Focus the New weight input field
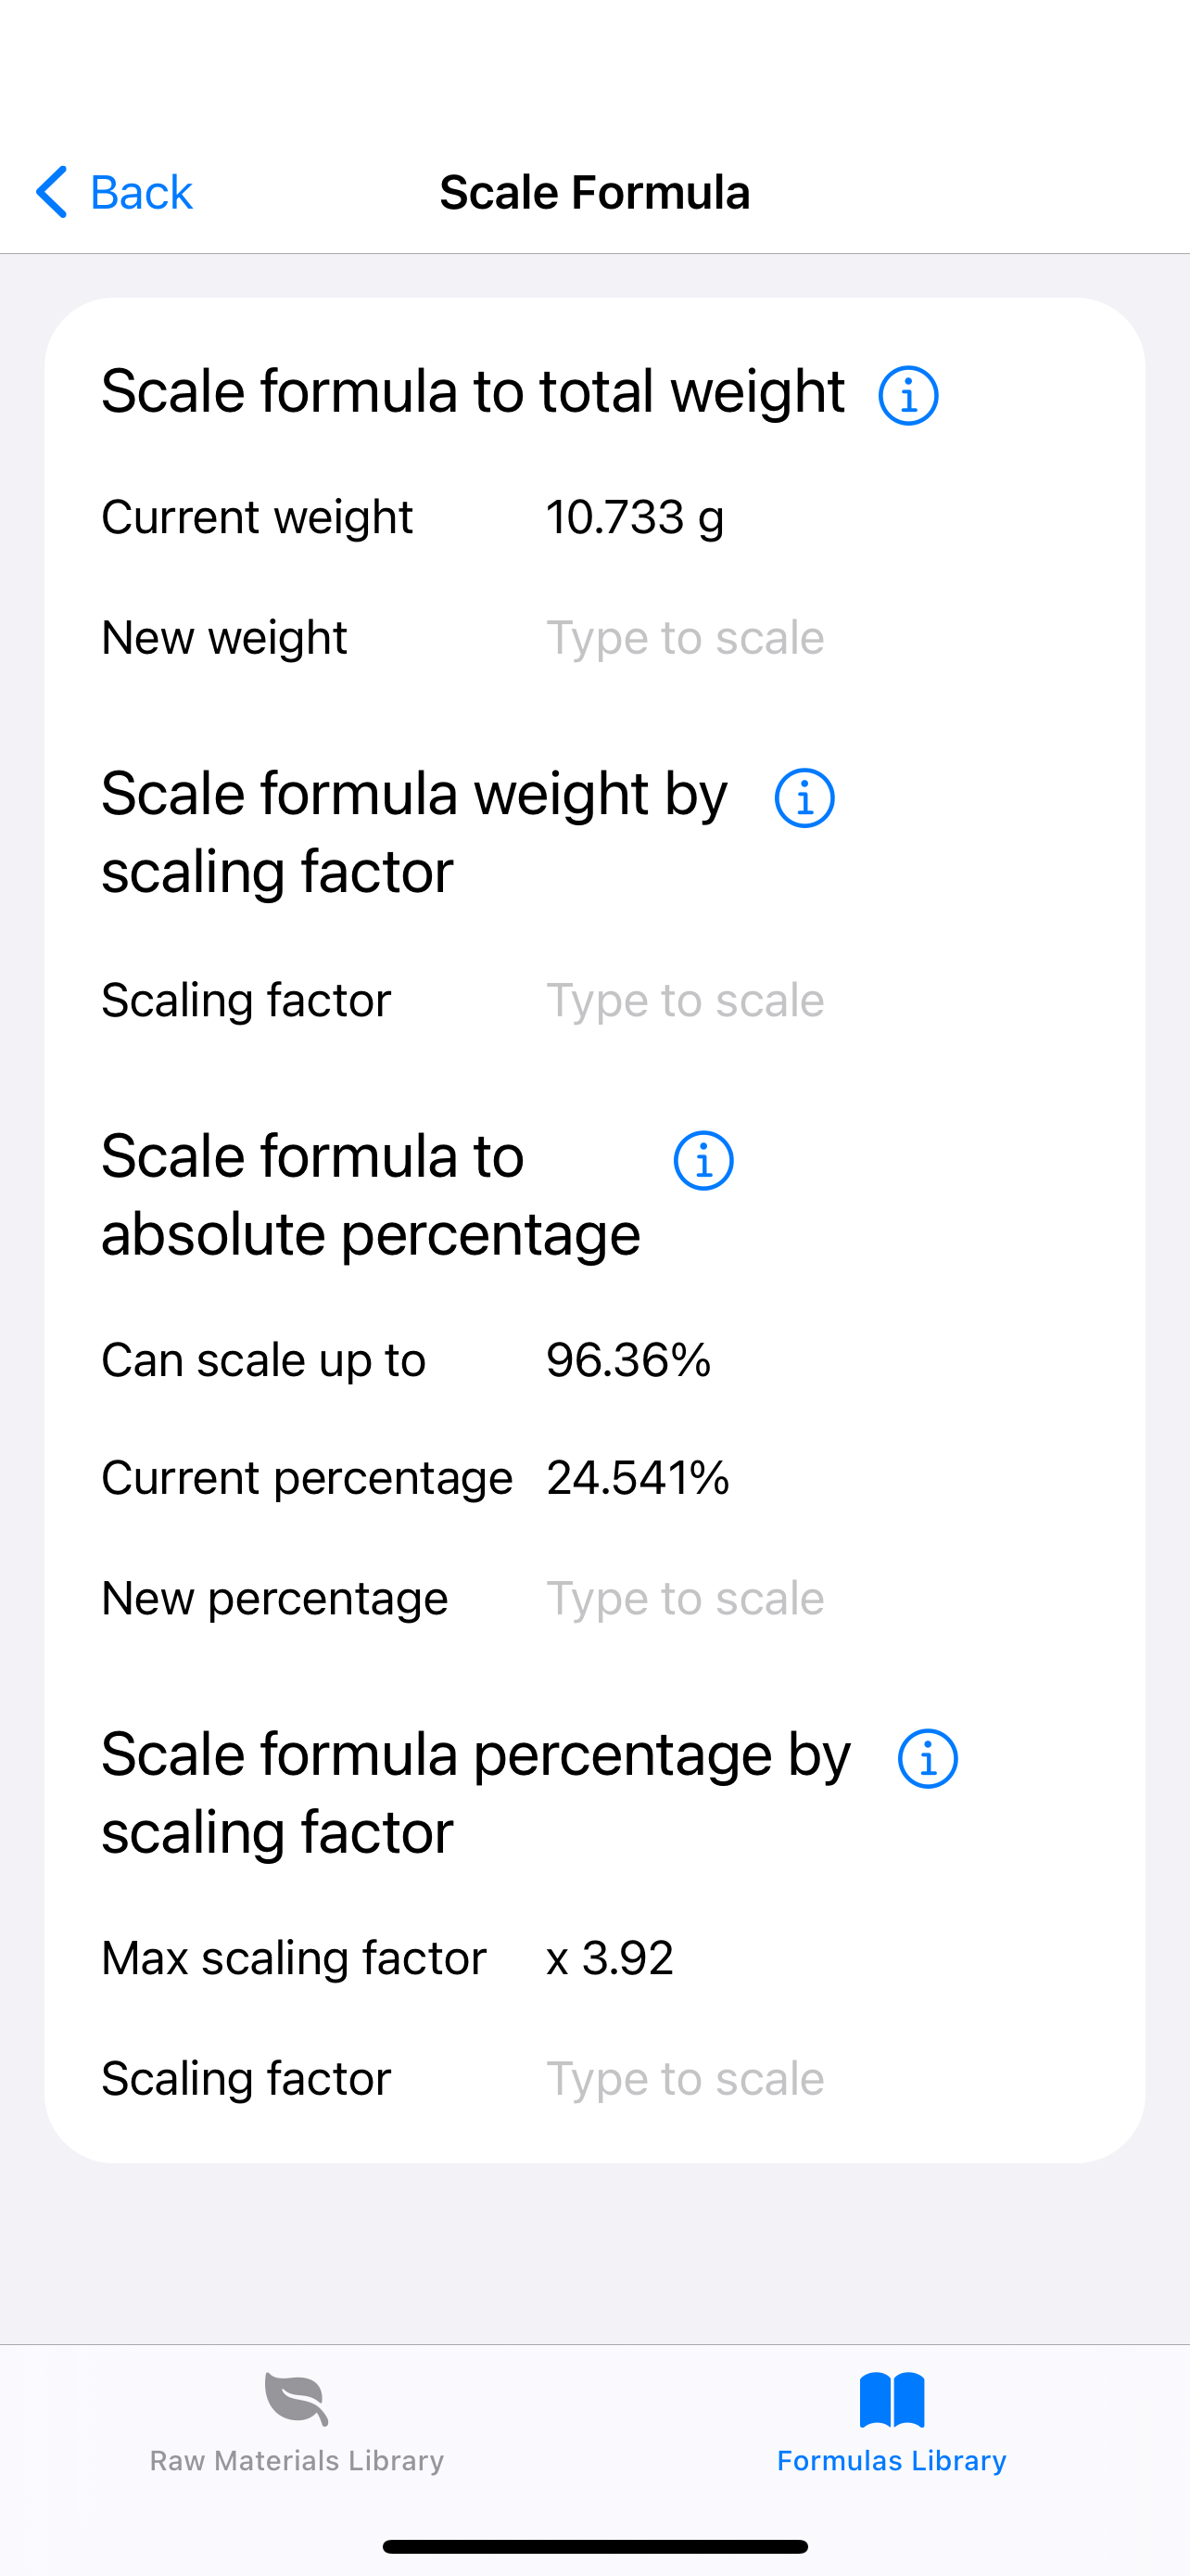The height and width of the screenshot is (2576, 1190). point(816,638)
